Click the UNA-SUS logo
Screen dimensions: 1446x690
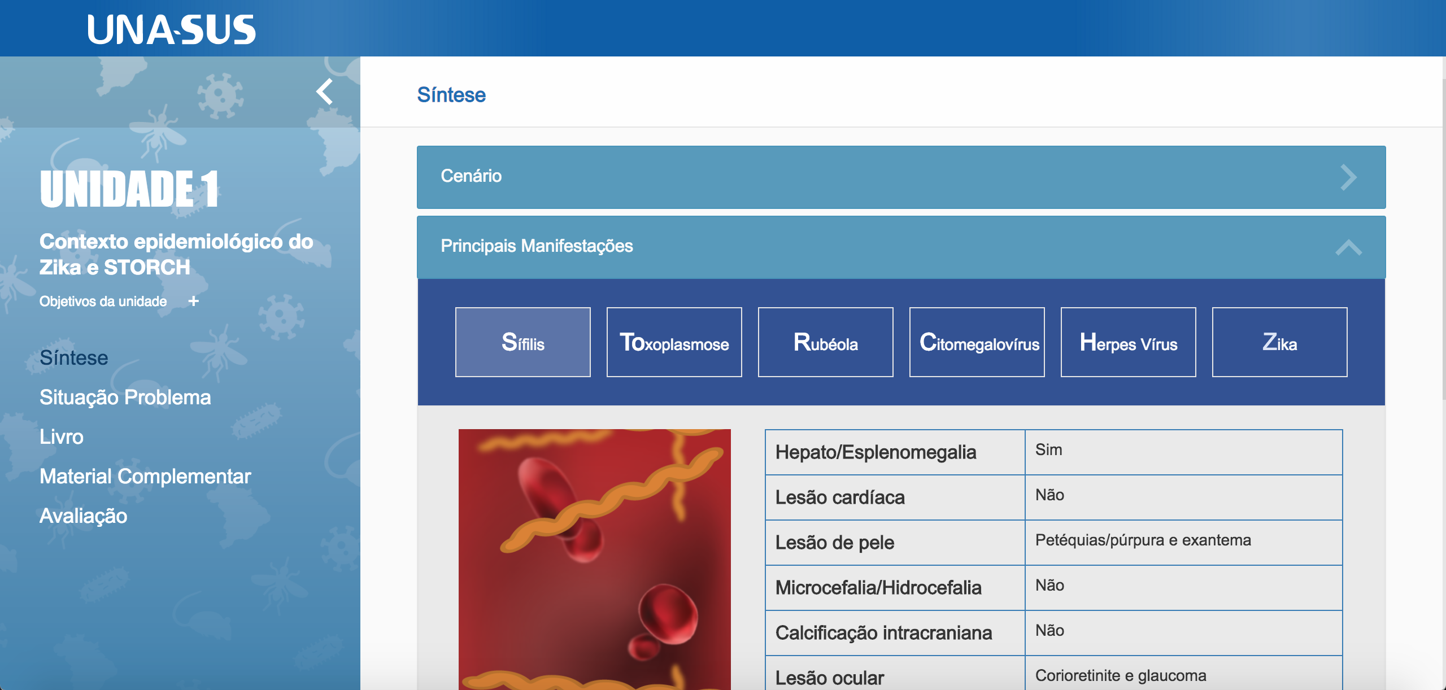click(171, 30)
